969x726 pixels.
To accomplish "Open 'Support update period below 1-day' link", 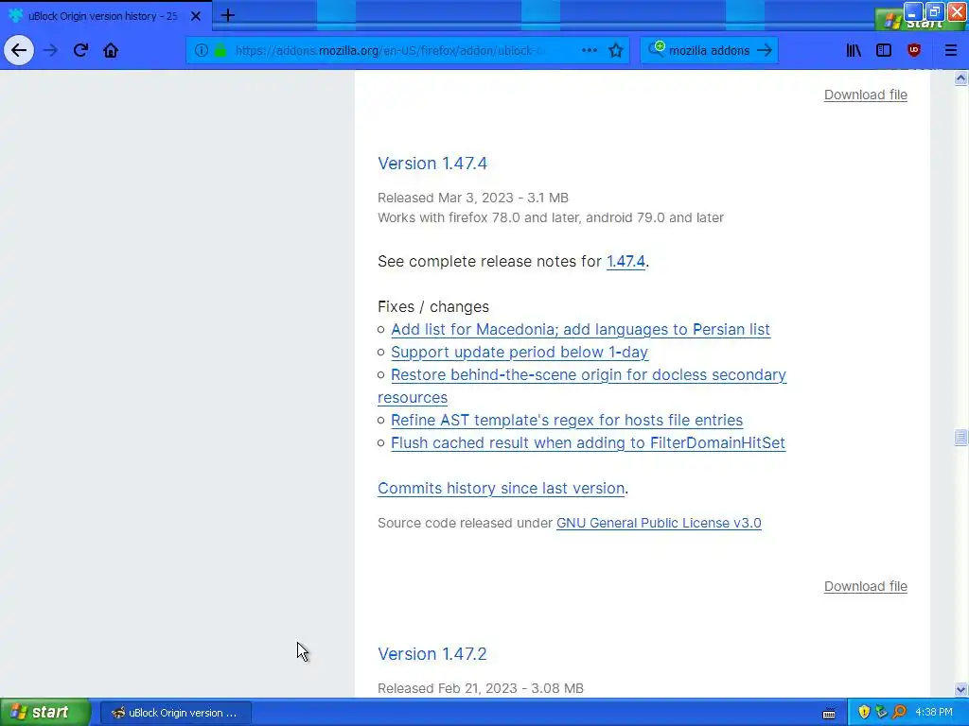I will coord(520,352).
